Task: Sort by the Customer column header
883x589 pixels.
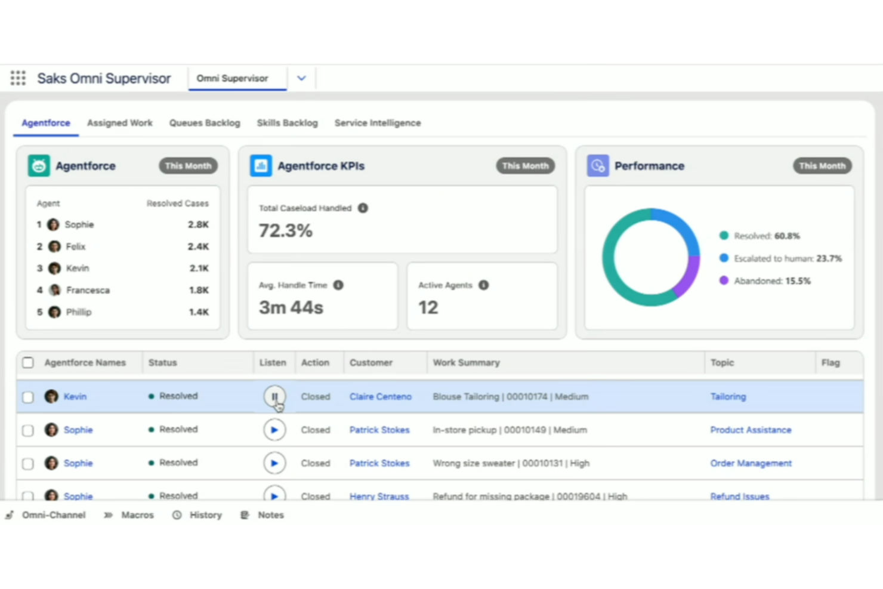Action: pos(371,363)
